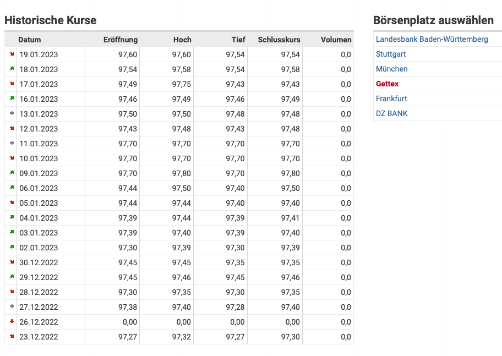Click the Schlusskurs column header
The width and height of the screenshot is (502, 356).
[x=279, y=40]
